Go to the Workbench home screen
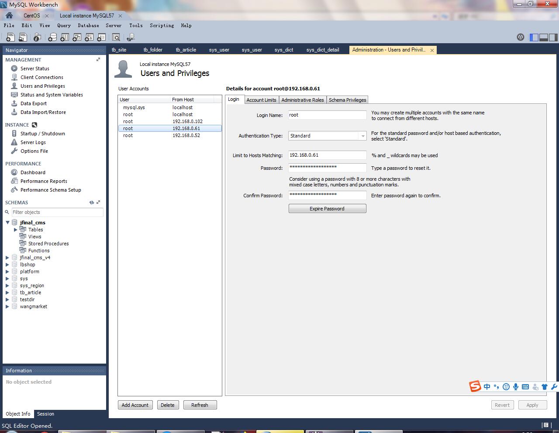Image resolution: width=559 pixels, height=433 pixels. [9, 15]
